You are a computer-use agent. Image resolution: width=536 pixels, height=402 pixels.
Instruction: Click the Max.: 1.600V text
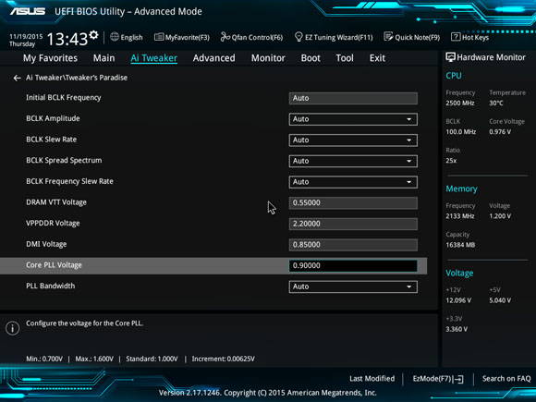pos(94,359)
